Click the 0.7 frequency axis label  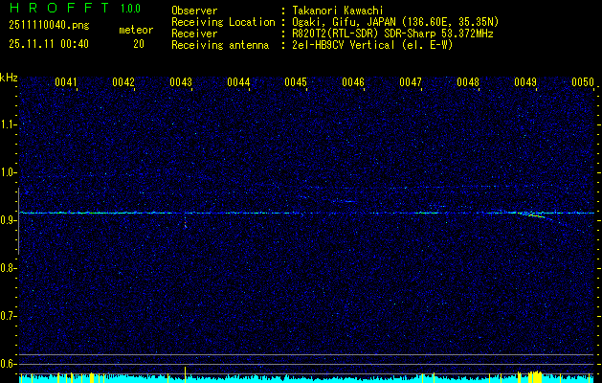coord(9,315)
